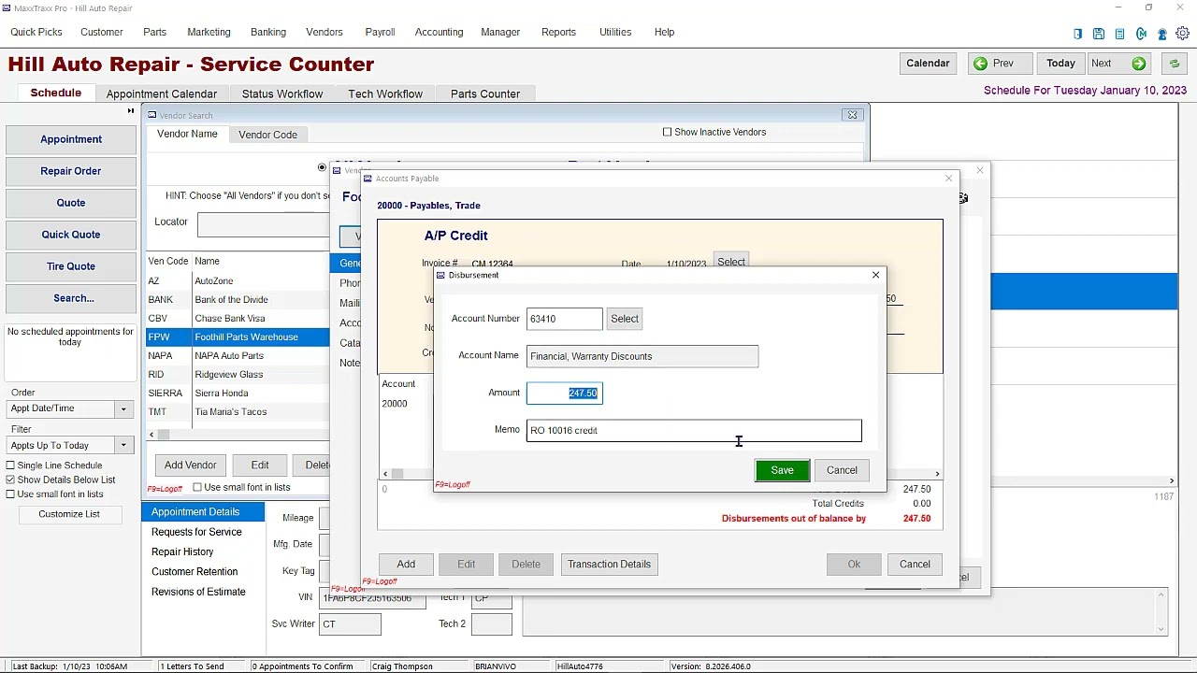This screenshot has width=1197, height=673.
Task: Click the Tire Quote sidebar button
Action: (71, 266)
